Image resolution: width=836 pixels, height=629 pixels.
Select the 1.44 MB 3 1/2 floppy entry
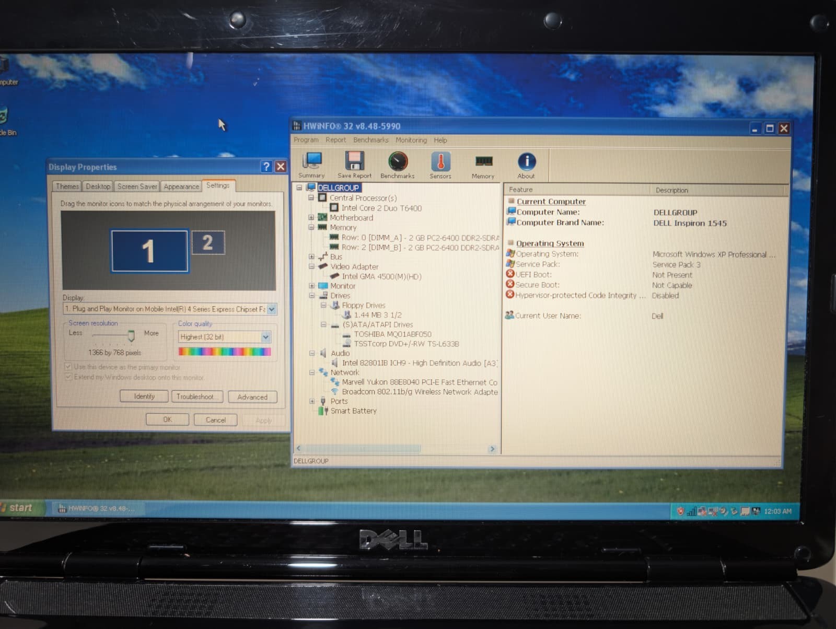point(378,315)
